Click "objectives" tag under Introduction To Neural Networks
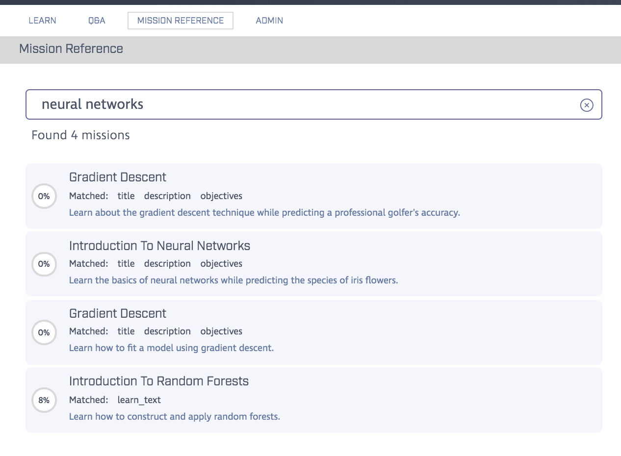621x456 pixels. [221, 264]
